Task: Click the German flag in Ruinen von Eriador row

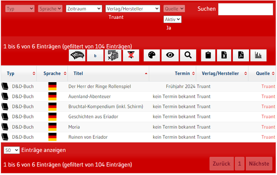Action: tap(52, 137)
